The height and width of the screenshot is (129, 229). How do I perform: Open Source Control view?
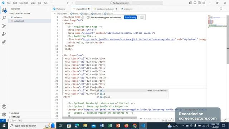pyautogui.click(x=4, y=26)
